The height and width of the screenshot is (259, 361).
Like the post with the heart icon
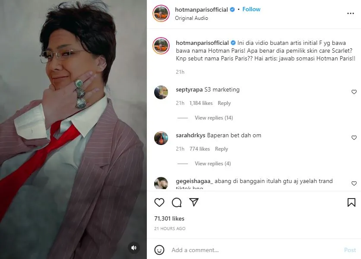(x=159, y=202)
